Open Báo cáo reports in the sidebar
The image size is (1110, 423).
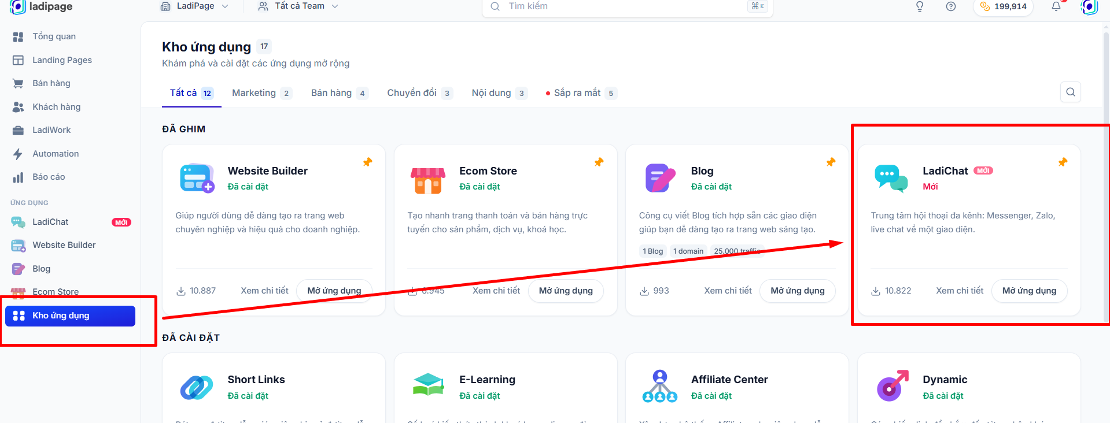pyautogui.click(x=49, y=177)
